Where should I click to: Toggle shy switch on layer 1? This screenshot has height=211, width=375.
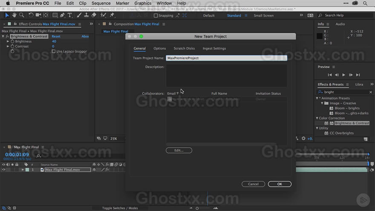(x=94, y=170)
